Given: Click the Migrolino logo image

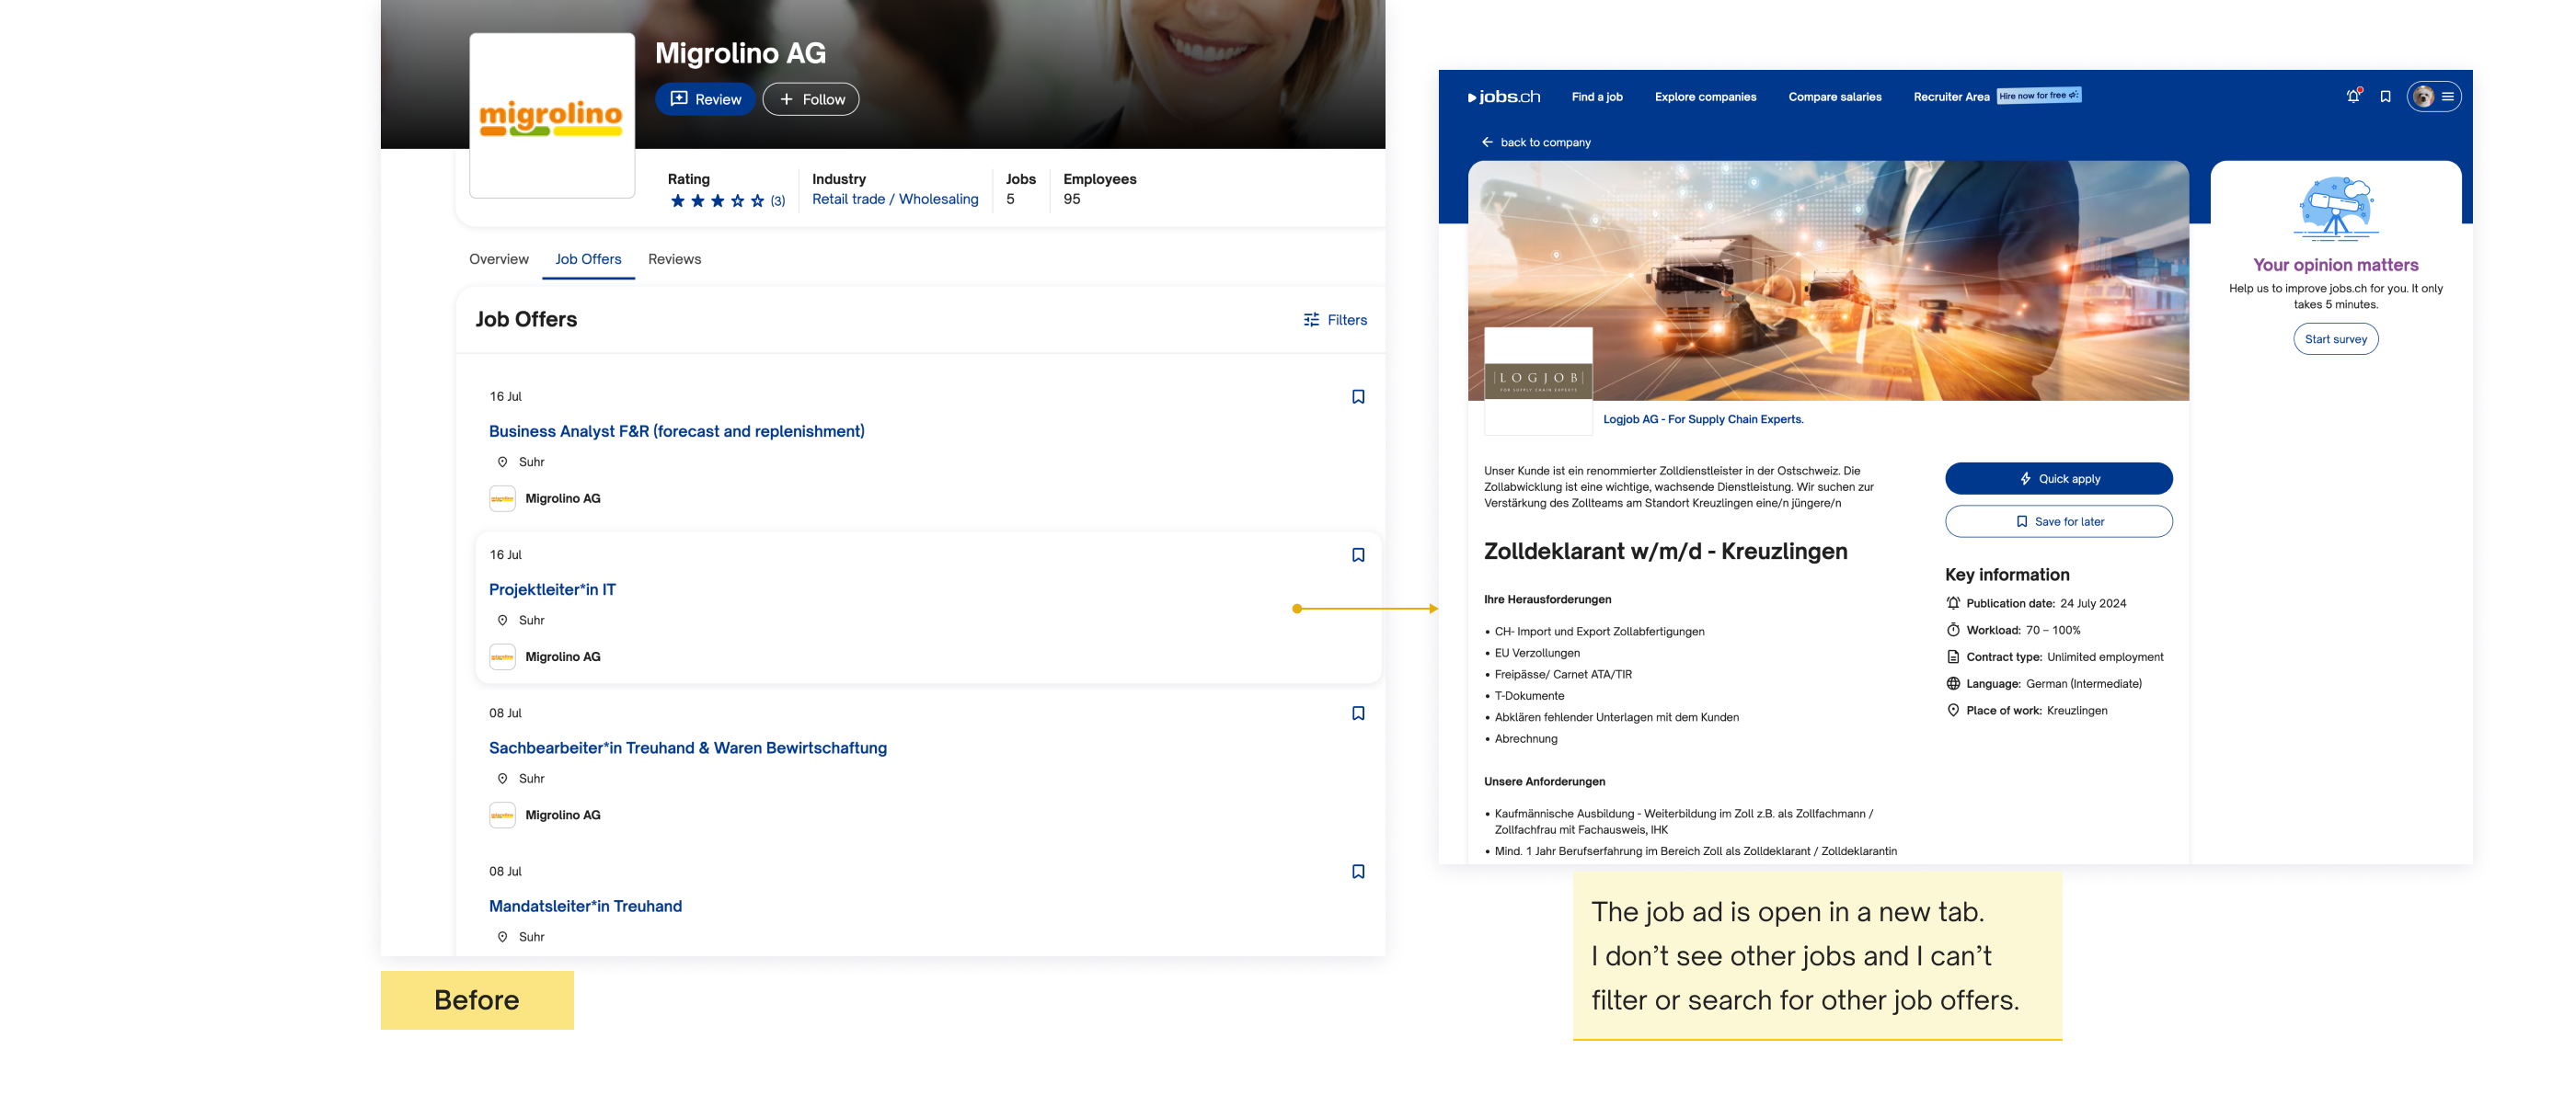Looking at the screenshot, I should (551, 116).
